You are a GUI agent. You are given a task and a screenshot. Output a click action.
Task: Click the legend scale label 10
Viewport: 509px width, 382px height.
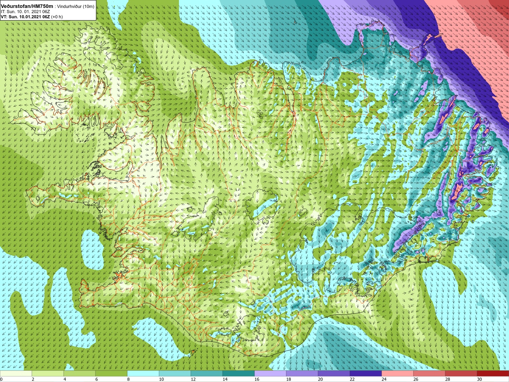(x=161, y=379)
